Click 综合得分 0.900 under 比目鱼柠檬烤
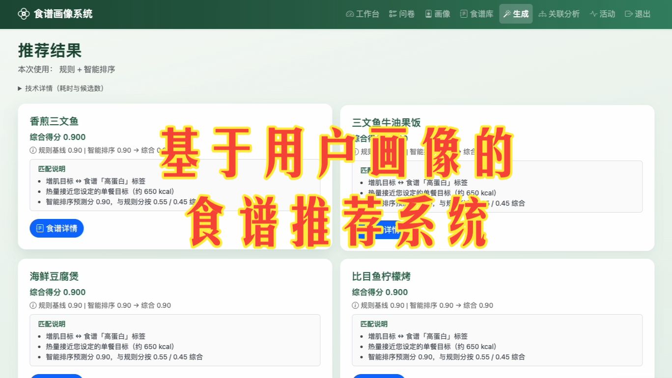Viewport: 672px width, 378px height. click(380, 292)
